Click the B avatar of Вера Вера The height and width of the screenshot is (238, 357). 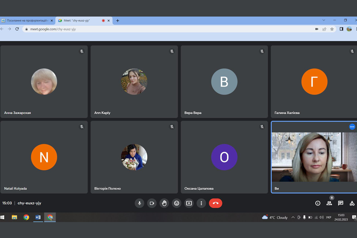[x=224, y=82]
